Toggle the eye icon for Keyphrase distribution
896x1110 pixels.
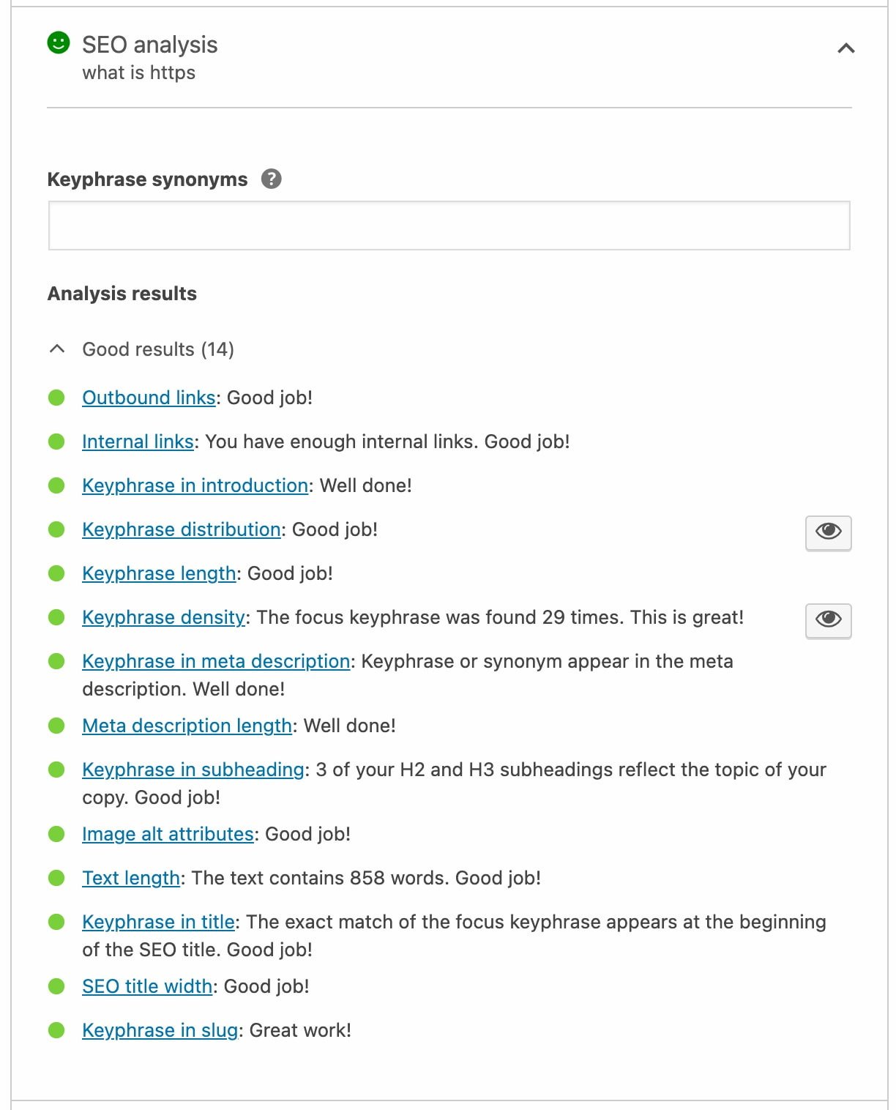pos(827,533)
